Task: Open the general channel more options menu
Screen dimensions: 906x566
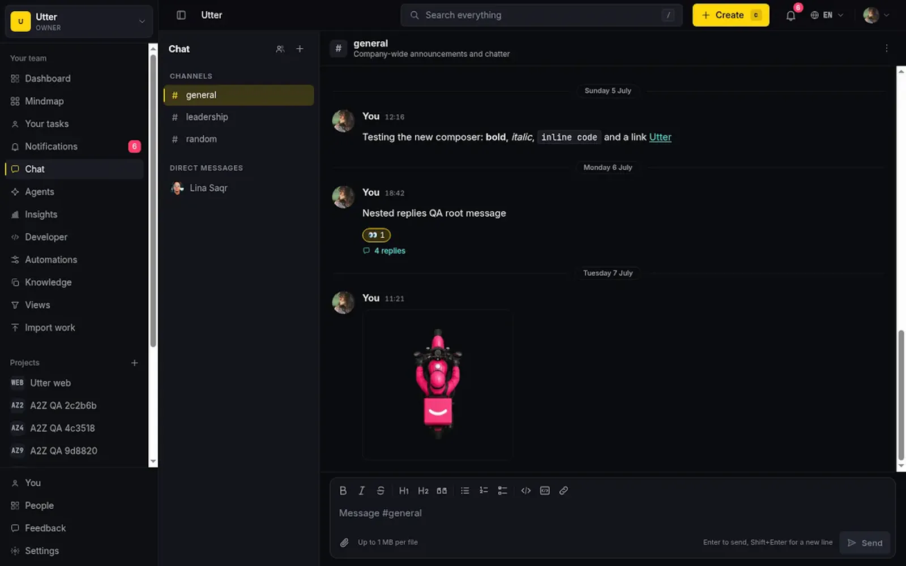Action: 886,49
